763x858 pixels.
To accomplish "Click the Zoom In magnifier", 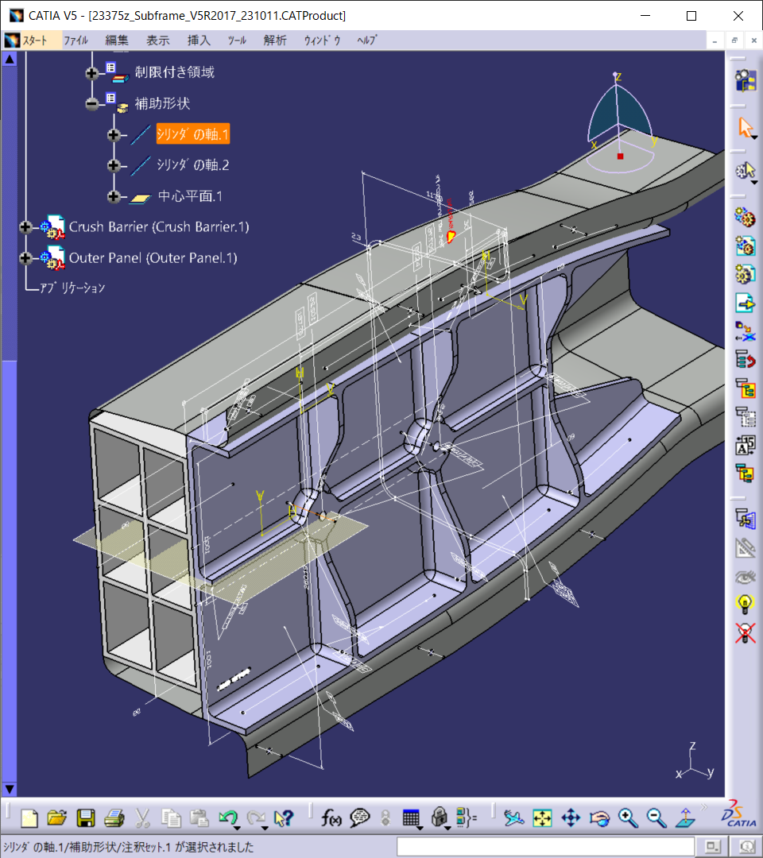I will [628, 818].
